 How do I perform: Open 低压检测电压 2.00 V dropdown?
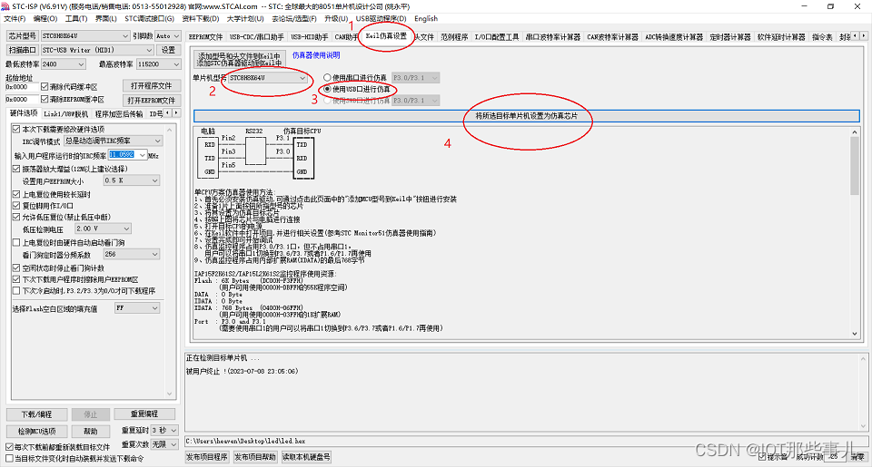(x=104, y=229)
